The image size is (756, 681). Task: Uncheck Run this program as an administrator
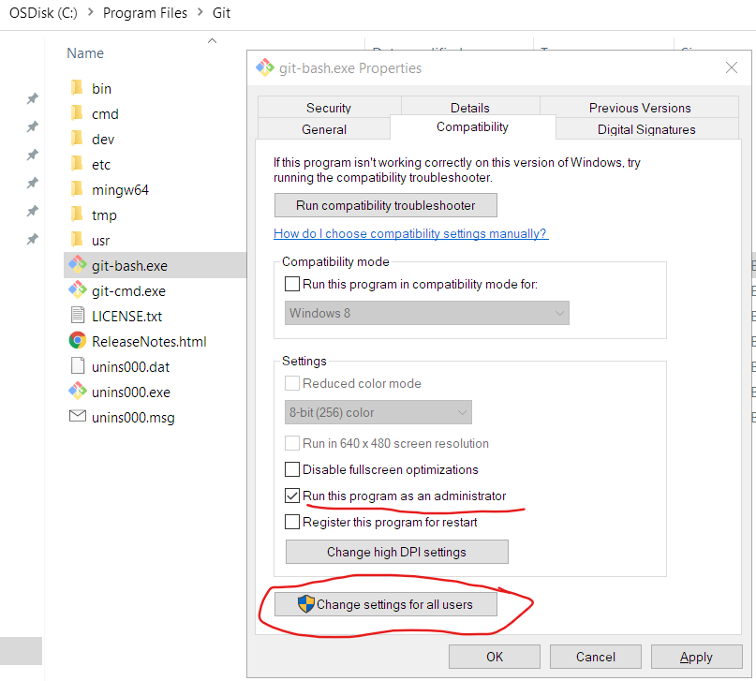(x=292, y=496)
